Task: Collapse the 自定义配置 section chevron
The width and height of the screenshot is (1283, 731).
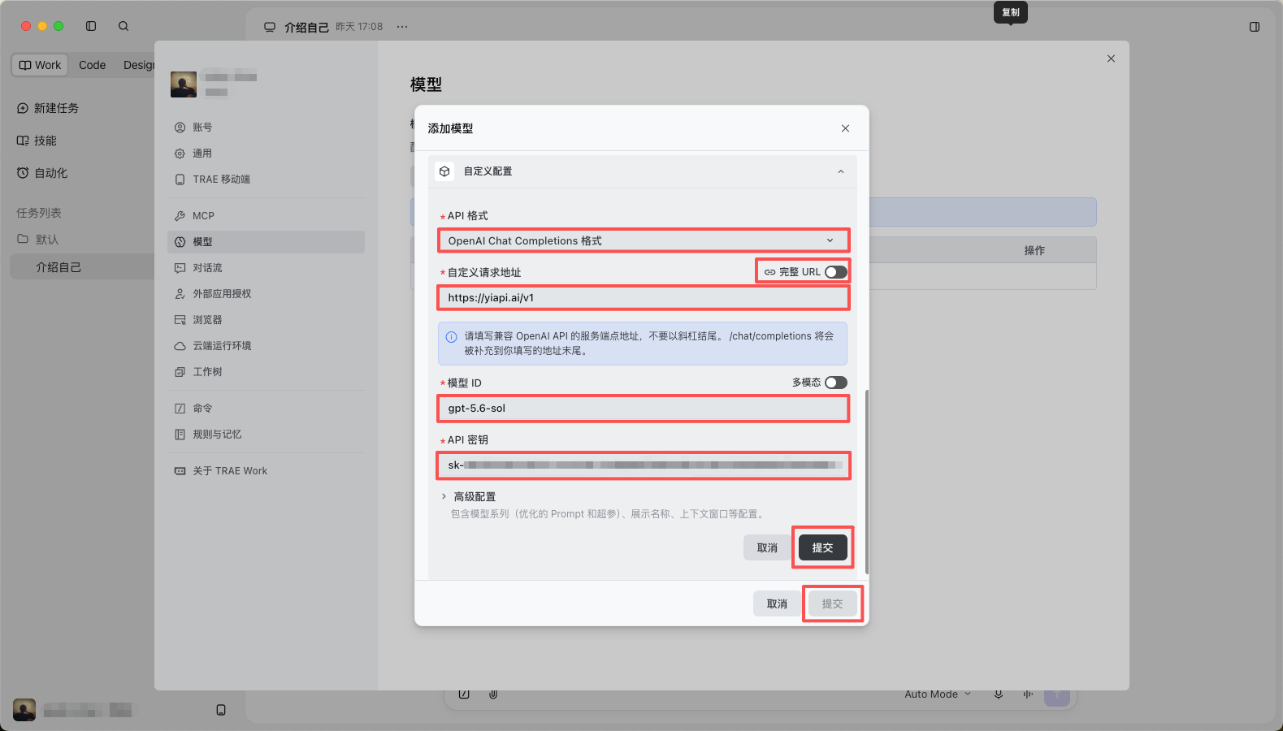Action: point(841,171)
